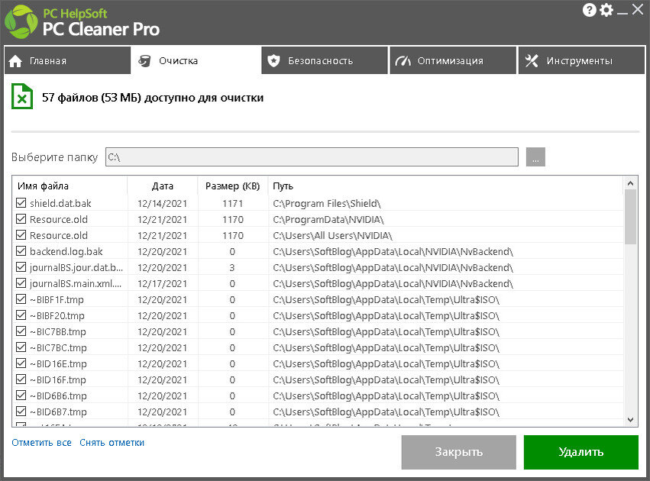Screen dimensions: 650x481
Task: Uncheck Resource.old in All Users\NVIDIA checkbox
Action: click(x=21, y=235)
